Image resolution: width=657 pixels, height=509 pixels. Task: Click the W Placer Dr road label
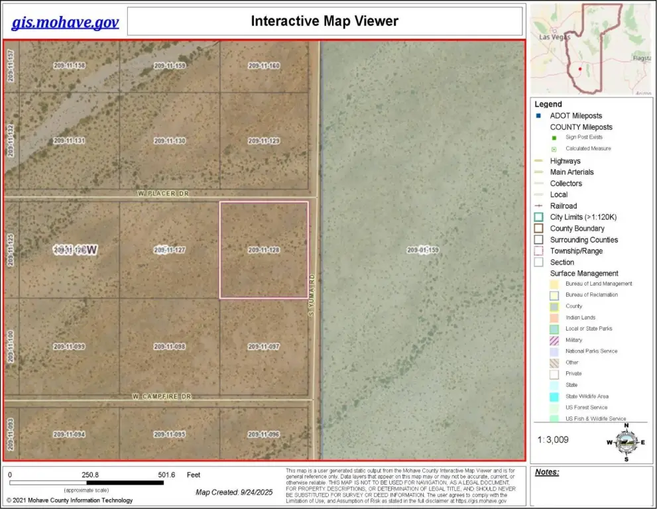click(x=163, y=194)
